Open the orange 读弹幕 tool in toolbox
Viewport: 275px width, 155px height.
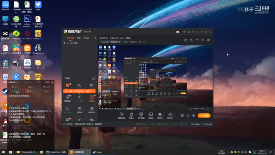[x=91, y=99]
